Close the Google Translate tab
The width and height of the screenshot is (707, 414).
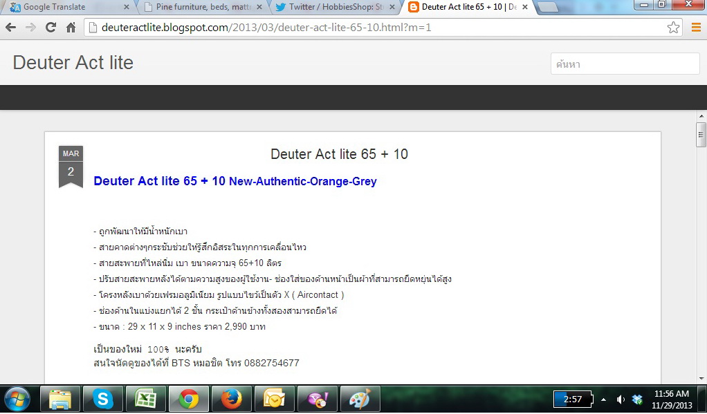pos(126,7)
